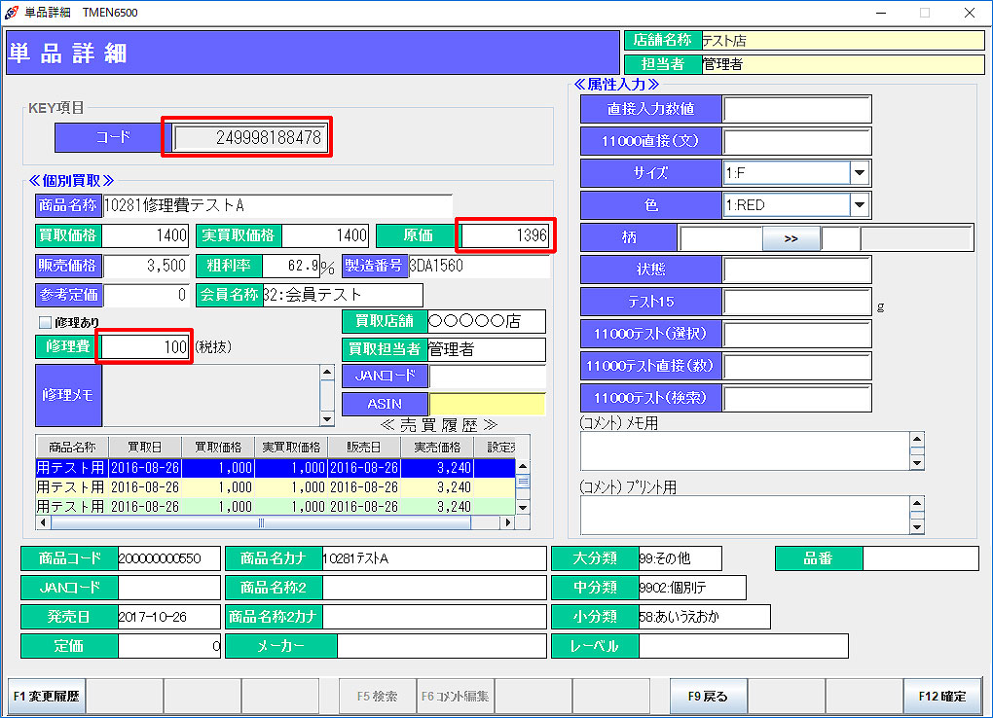The image size is (993, 718).
Task: Click the F1 変更履歴 button
Action: 47,696
